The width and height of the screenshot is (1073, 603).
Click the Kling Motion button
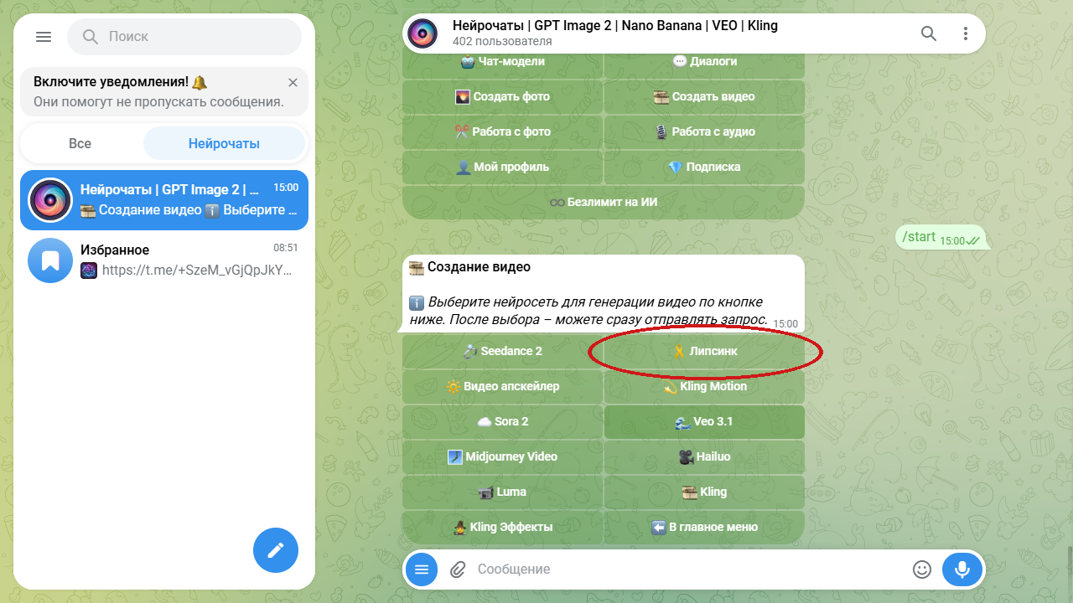[704, 387]
